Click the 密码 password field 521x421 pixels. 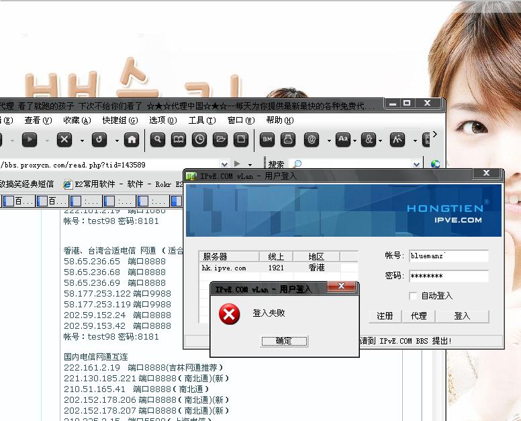click(448, 276)
